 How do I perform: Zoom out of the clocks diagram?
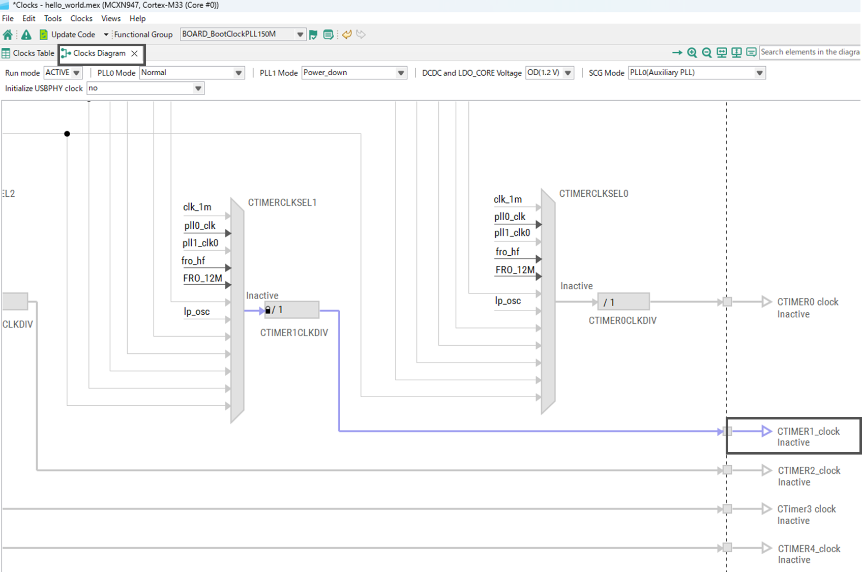(x=706, y=52)
